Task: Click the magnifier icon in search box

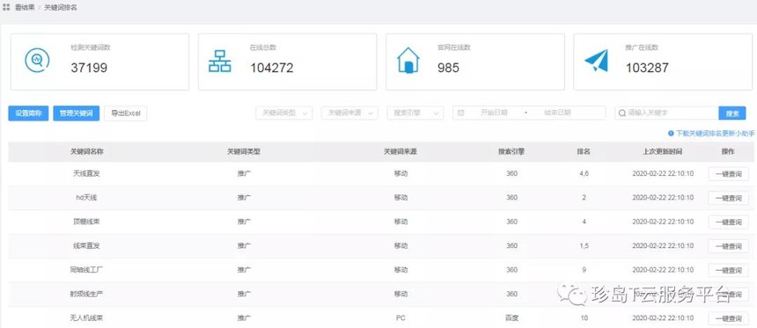Action: point(623,113)
